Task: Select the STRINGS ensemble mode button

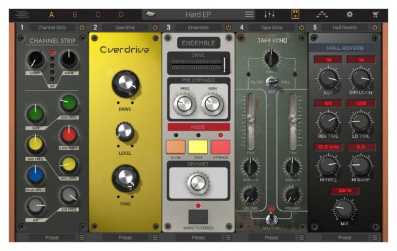Action: (220, 147)
